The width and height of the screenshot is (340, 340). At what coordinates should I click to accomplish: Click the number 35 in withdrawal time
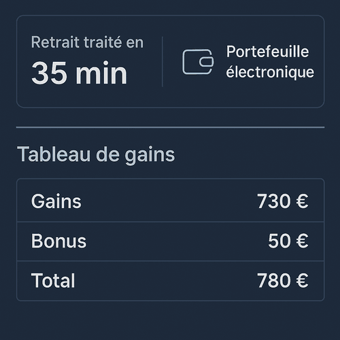[x=49, y=73]
